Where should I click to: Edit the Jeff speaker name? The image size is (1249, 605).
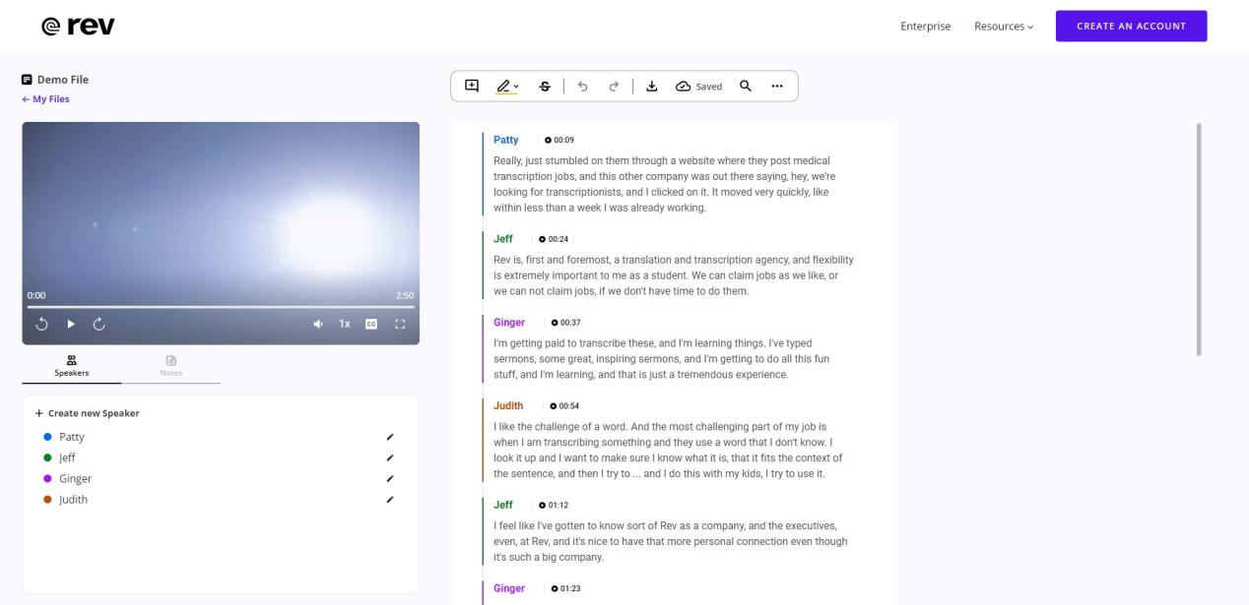(x=390, y=457)
